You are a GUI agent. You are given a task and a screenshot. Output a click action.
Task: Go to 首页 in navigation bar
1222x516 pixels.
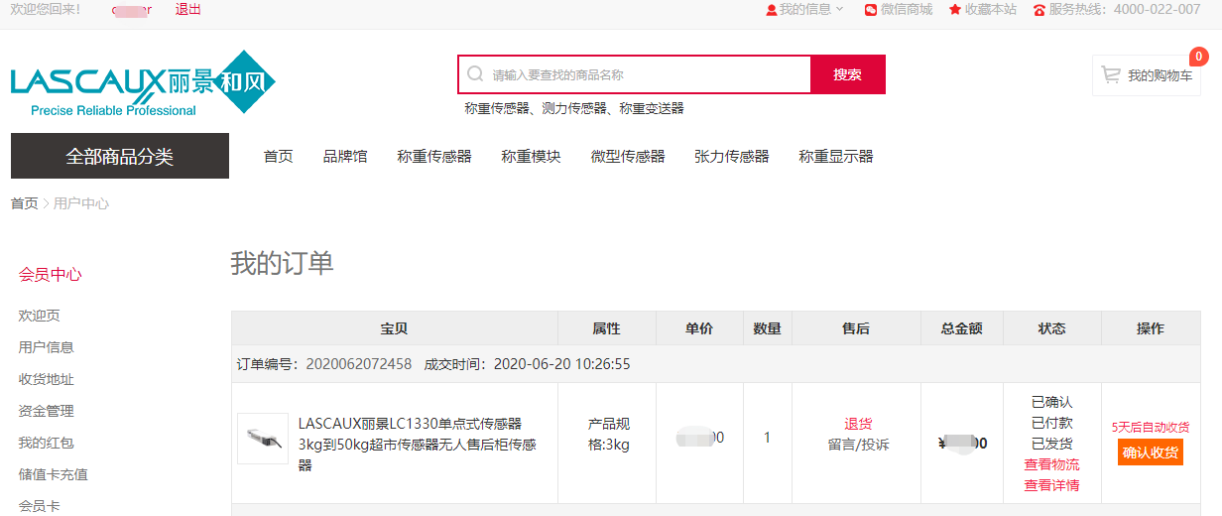coord(279,157)
